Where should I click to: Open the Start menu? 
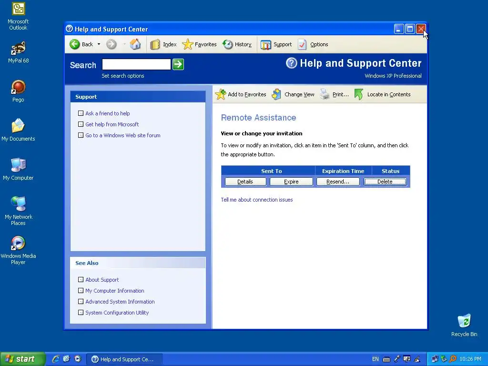[23, 359]
